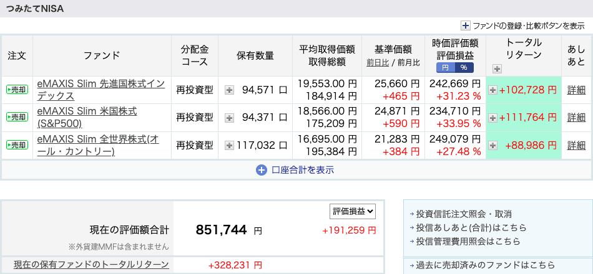Switch valuation display to 円

click(x=445, y=67)
